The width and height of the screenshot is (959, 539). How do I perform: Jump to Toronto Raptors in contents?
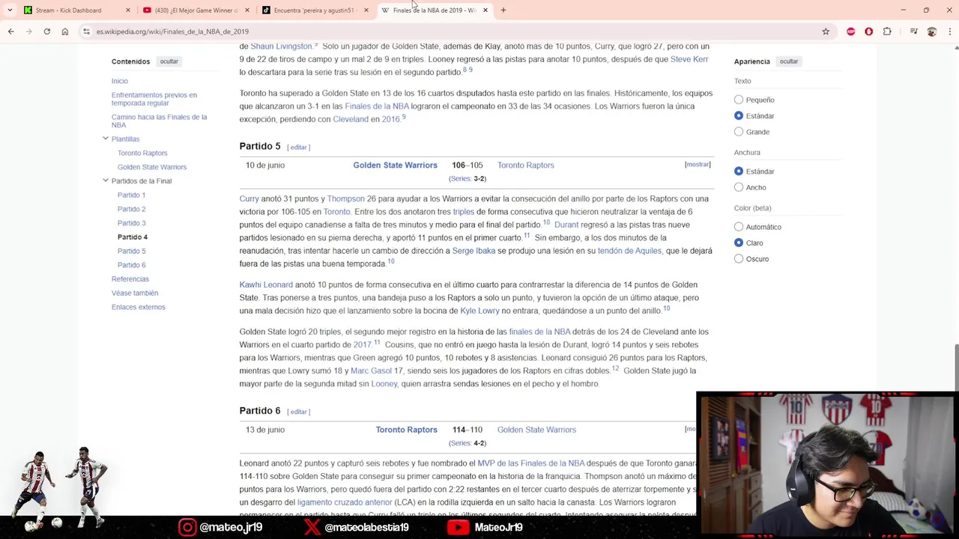(142, 153)
